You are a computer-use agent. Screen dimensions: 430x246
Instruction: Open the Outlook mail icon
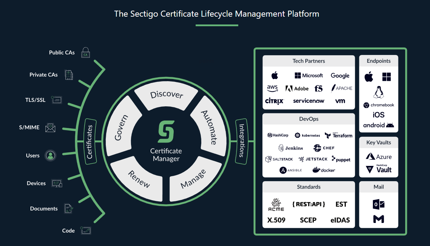point(378,204)
